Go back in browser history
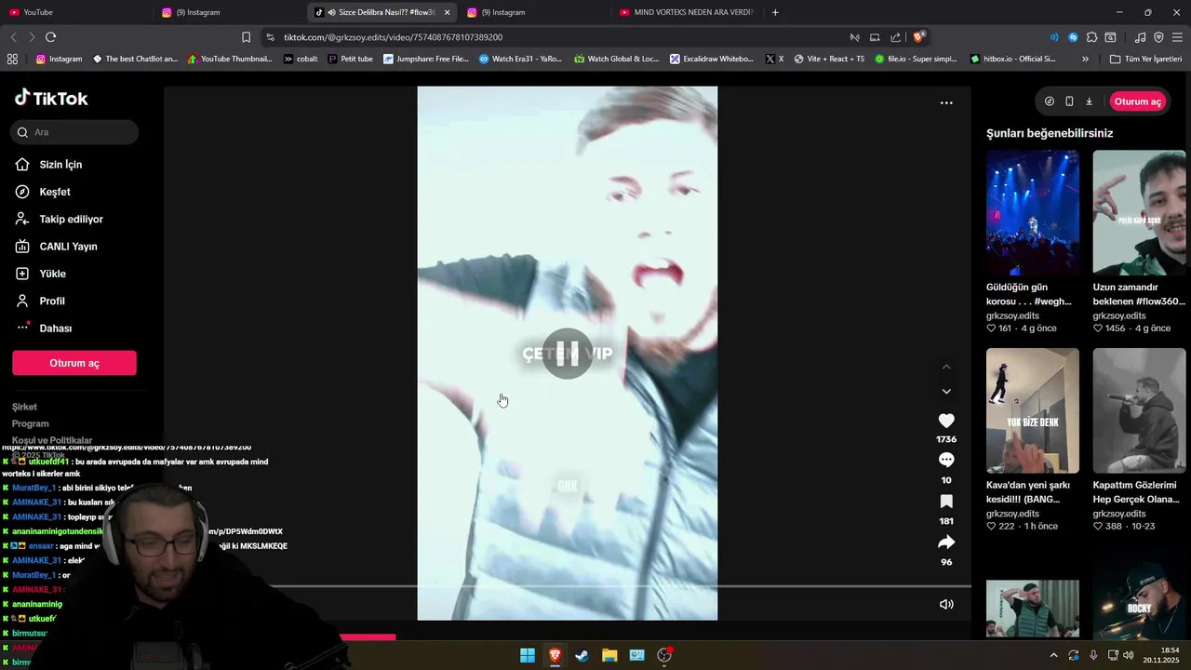 (13, 37)
